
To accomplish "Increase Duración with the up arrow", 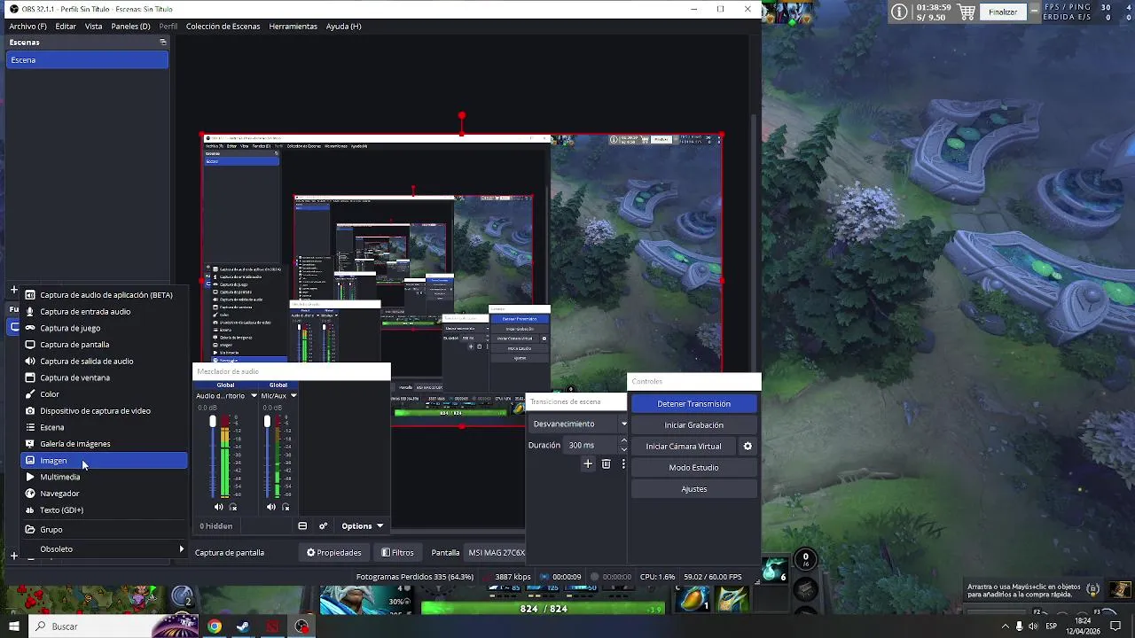I will tap(623, 441).
